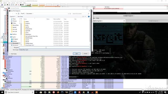Click the New folder button
The height and width of the screenshot is (94, 168).
[20, 16]
